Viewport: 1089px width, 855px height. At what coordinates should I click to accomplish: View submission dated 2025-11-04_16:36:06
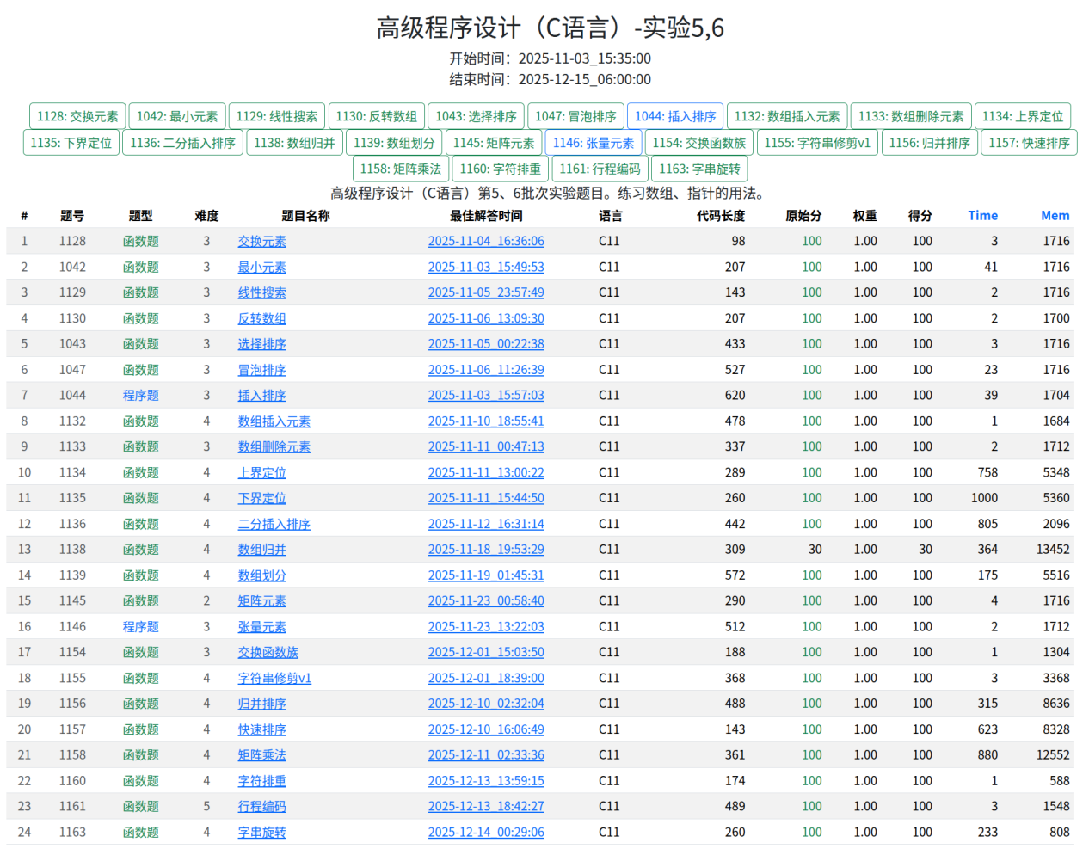pyautogui.click(x=486, y=242)
